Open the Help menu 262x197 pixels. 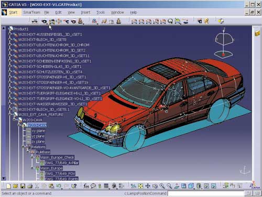[134, 13]
